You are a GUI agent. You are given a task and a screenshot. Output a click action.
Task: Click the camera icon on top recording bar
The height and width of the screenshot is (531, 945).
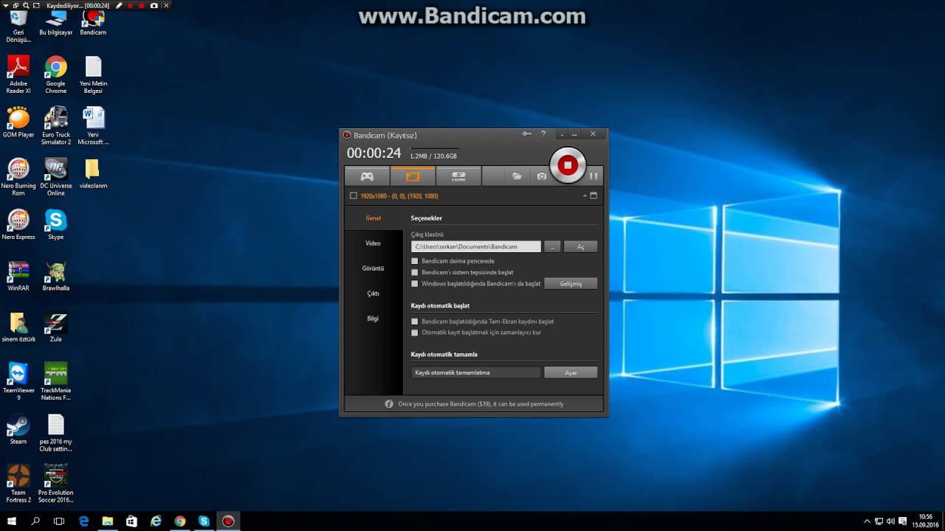point(154,5)
